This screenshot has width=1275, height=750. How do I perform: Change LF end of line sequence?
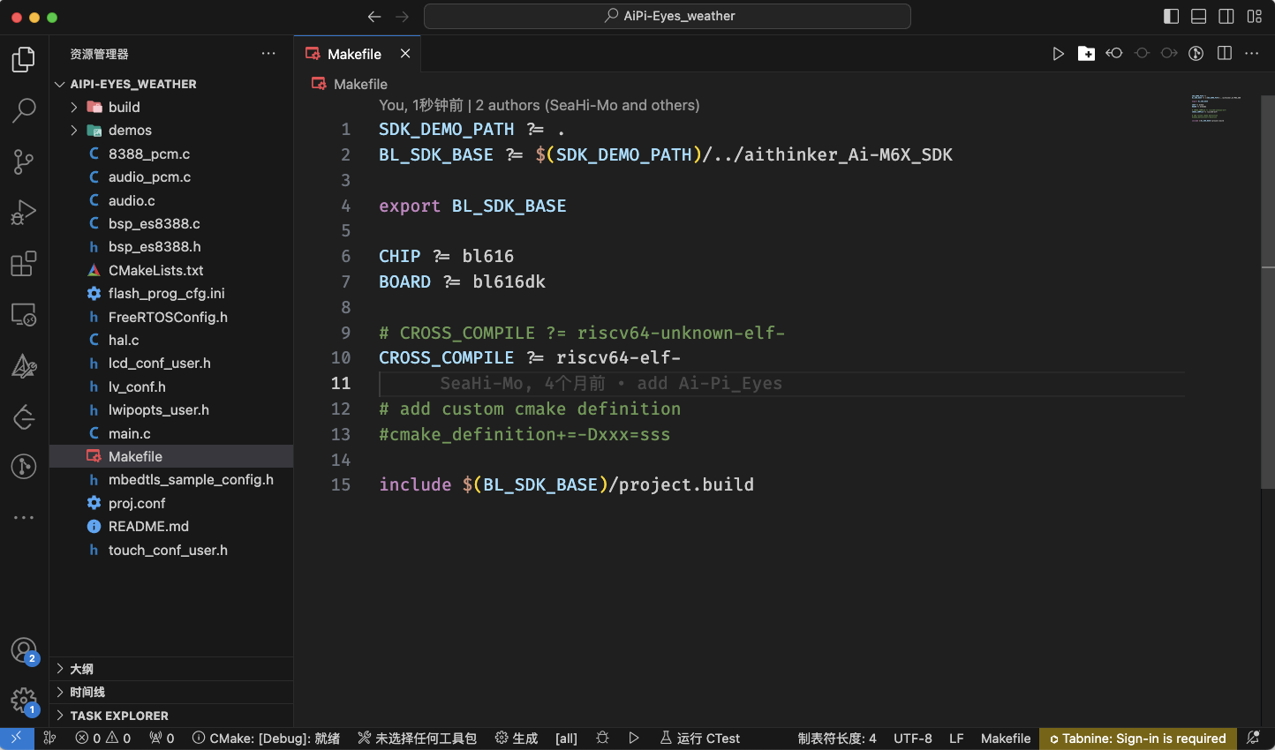[x=956, y=739]
